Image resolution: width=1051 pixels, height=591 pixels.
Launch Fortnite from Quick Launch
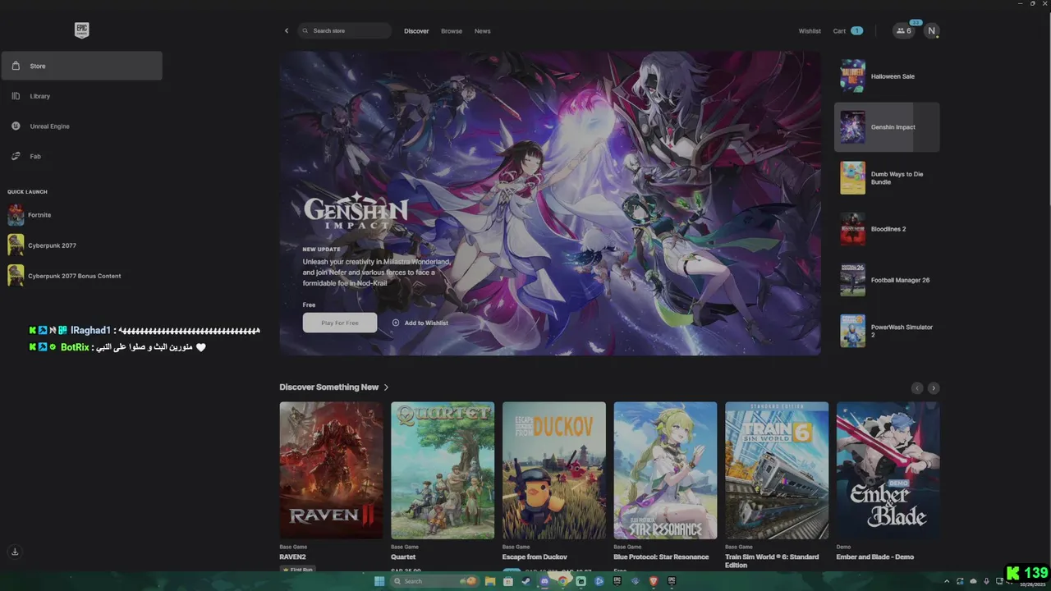pyautogui.click(x=82, y=215)
